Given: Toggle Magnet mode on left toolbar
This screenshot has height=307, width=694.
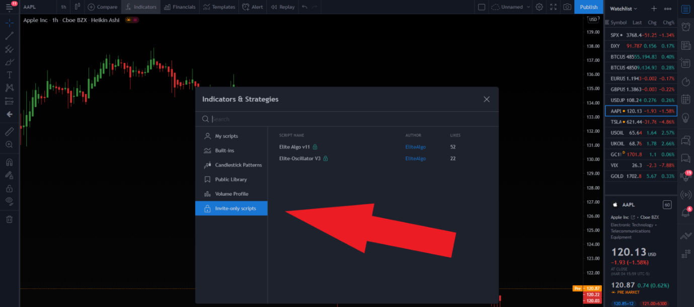Looking at the screenshot, I should (x=9, y=163).
